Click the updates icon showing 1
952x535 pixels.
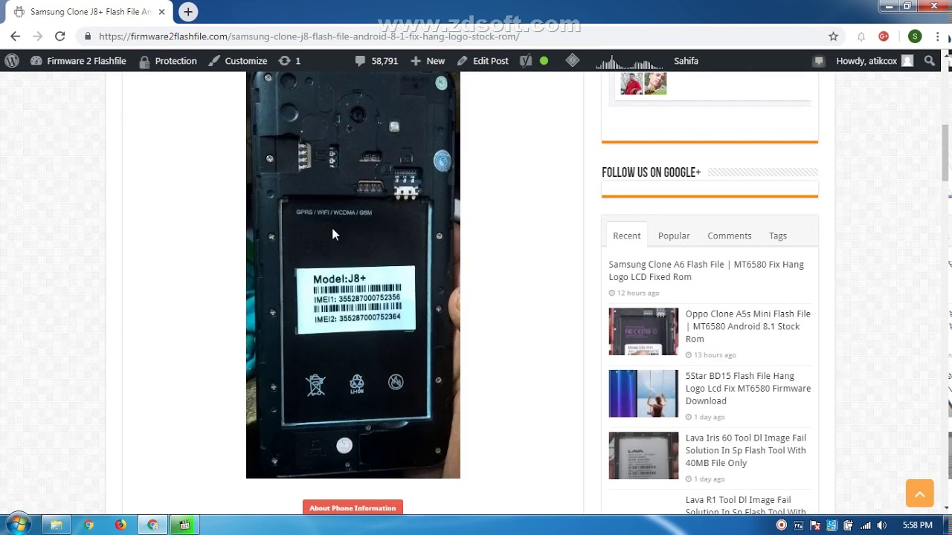289,61
